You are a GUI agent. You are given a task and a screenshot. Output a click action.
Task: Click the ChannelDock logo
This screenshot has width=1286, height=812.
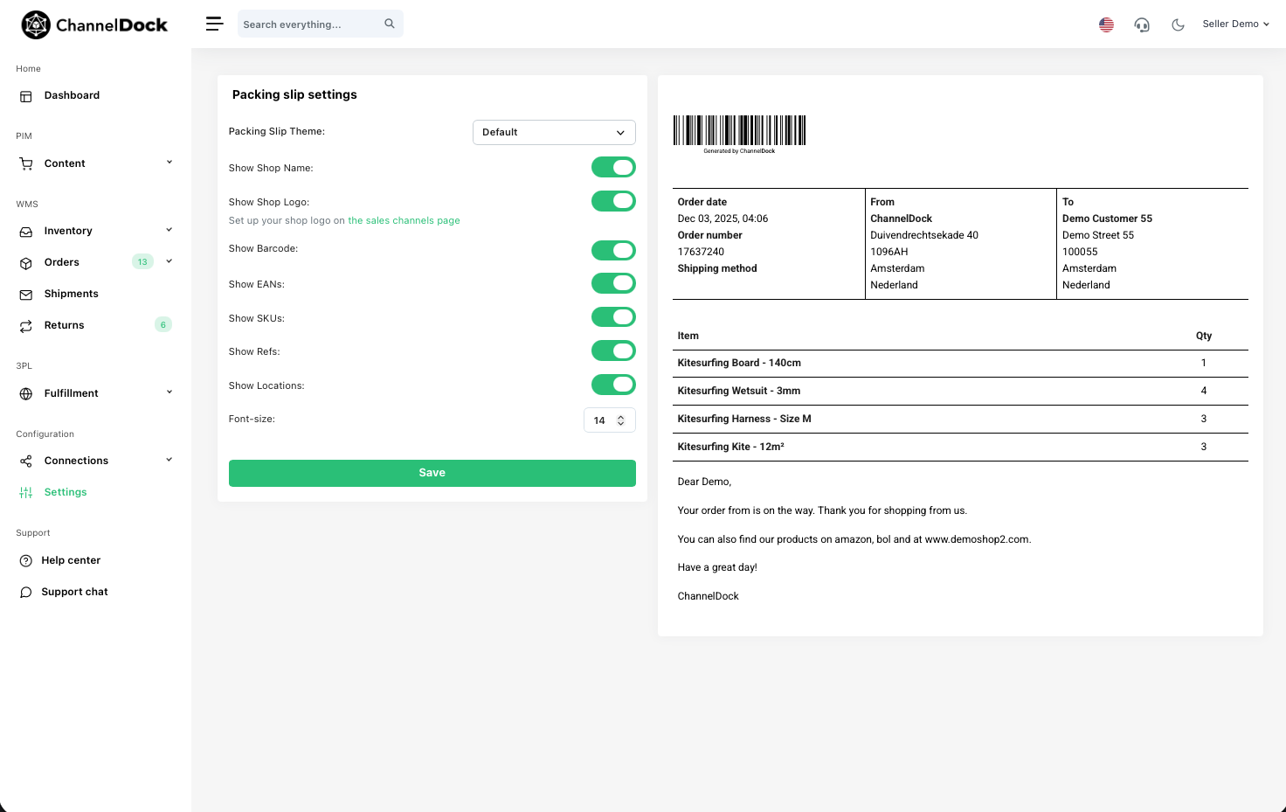(x=94, y=24)
